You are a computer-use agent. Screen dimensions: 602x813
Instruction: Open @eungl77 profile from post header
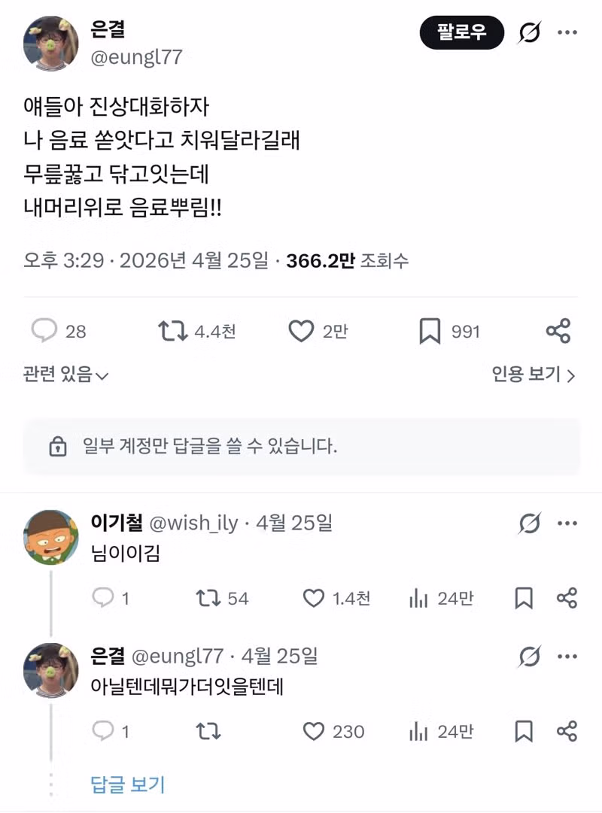coord(136,57)
